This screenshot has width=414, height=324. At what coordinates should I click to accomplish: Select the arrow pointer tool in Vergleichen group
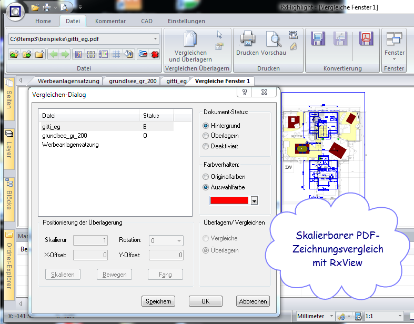click(x=219, y=35)
